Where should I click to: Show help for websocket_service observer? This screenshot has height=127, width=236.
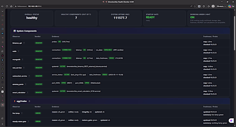coord(29,76)
